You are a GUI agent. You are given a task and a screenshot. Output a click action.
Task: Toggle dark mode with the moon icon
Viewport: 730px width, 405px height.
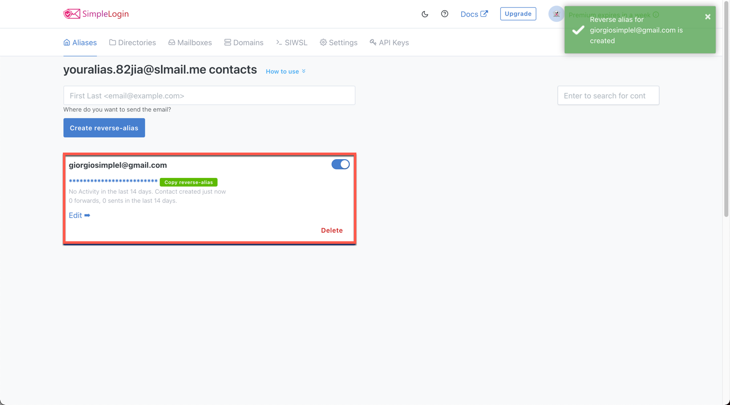coord(425,14)
